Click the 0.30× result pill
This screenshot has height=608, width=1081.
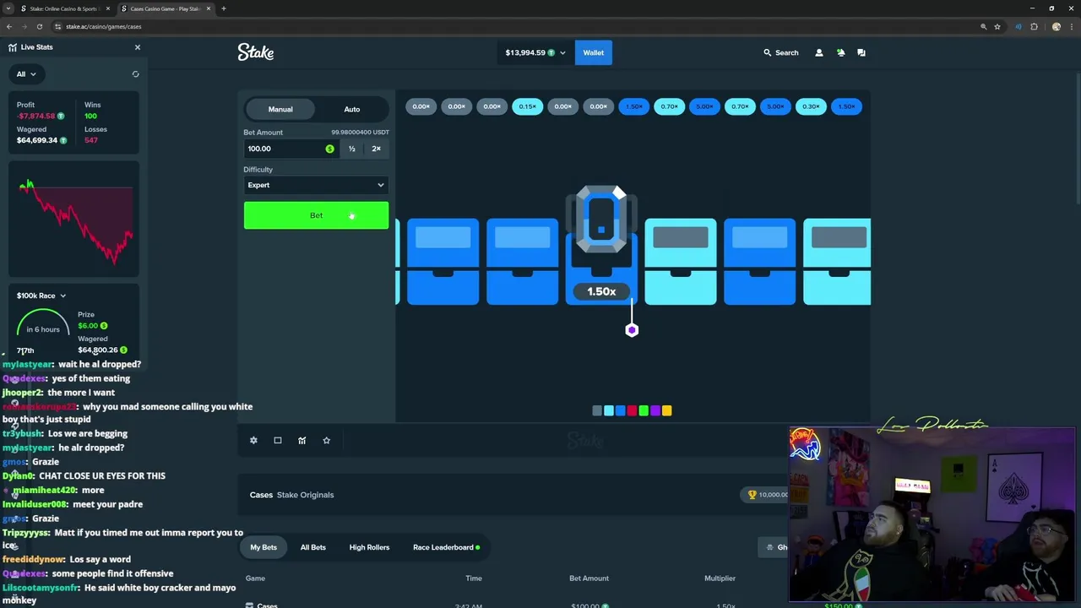click(811, 106)
